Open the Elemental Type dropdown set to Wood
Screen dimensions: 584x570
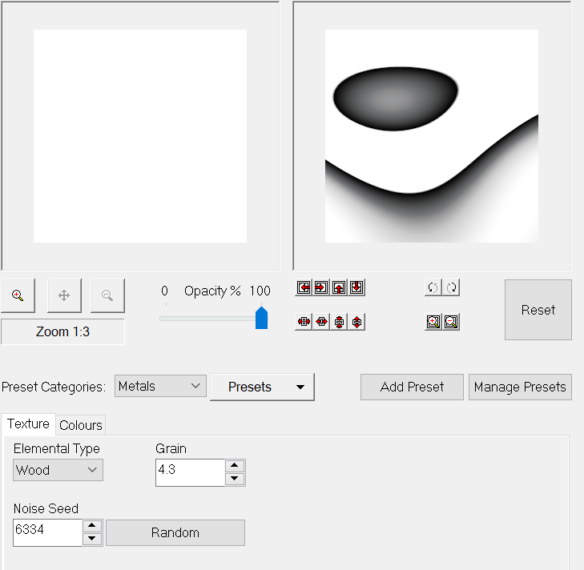[58, 470]
